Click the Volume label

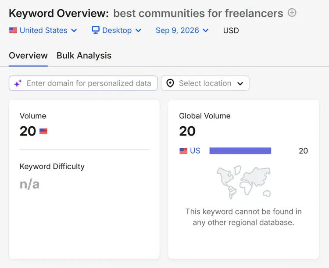tap(33, 116)
